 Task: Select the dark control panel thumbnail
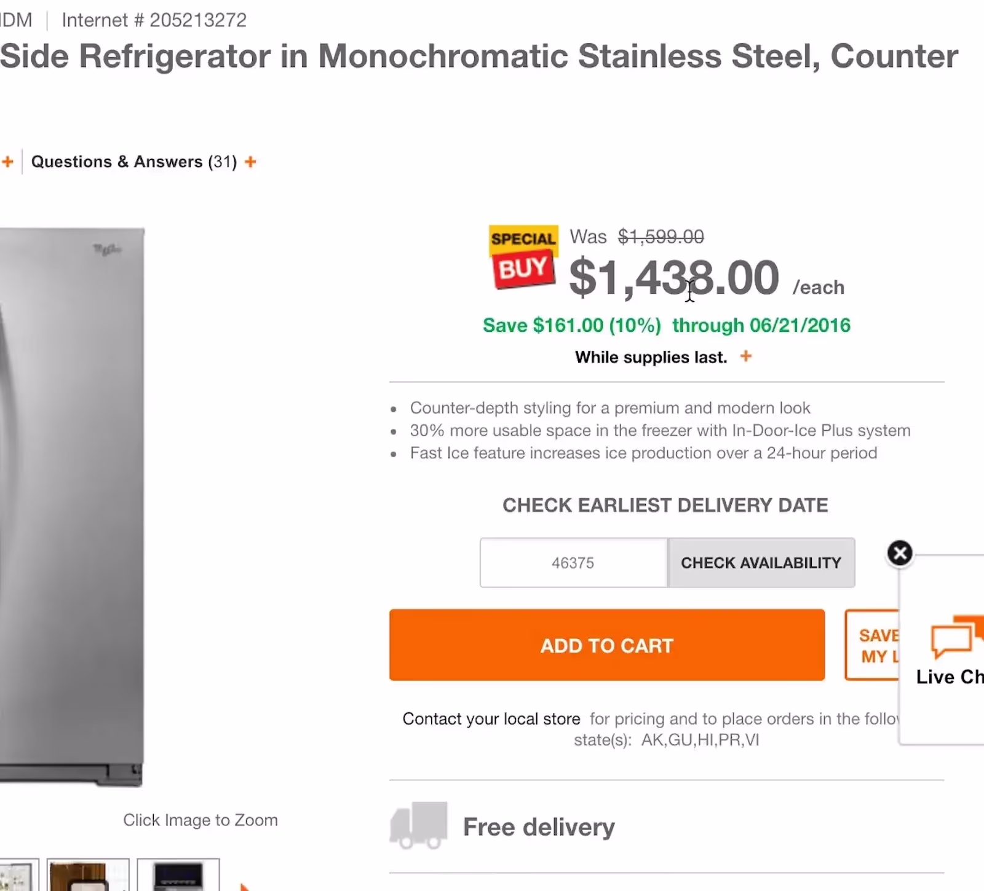178,876
